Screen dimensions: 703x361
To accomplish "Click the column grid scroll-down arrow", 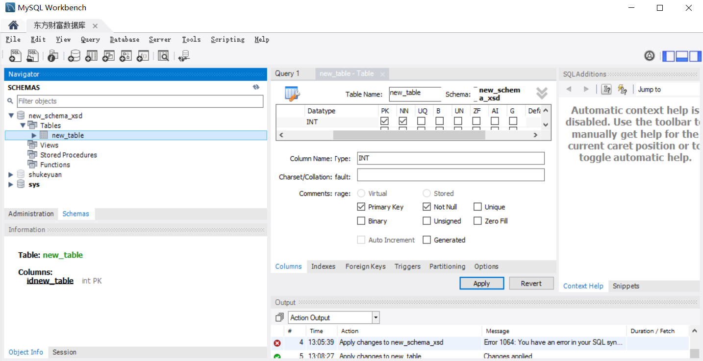I will click(546, 124).
